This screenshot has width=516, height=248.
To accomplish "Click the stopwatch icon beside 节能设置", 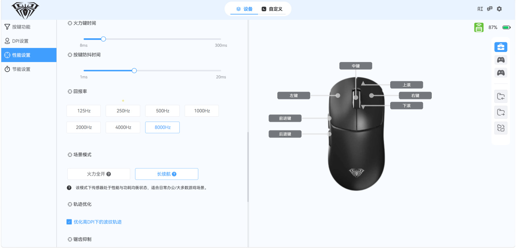I will click(7, 69).
